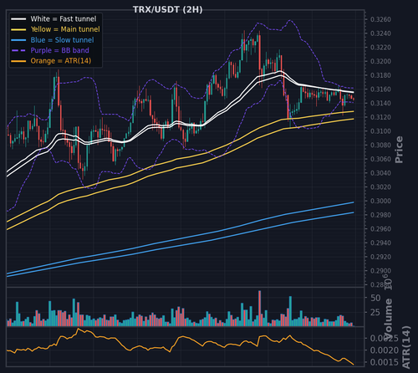Click the 0.3020 price axis label

(380, 187)
